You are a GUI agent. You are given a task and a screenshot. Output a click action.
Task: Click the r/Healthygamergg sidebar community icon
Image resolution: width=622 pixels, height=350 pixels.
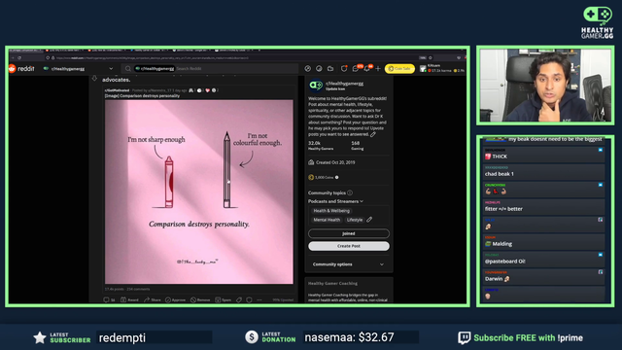(316, 86)
